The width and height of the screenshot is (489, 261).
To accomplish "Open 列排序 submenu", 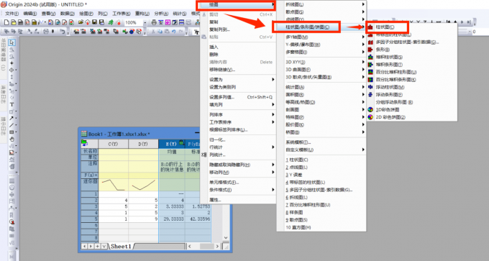I will coord(239,114).
